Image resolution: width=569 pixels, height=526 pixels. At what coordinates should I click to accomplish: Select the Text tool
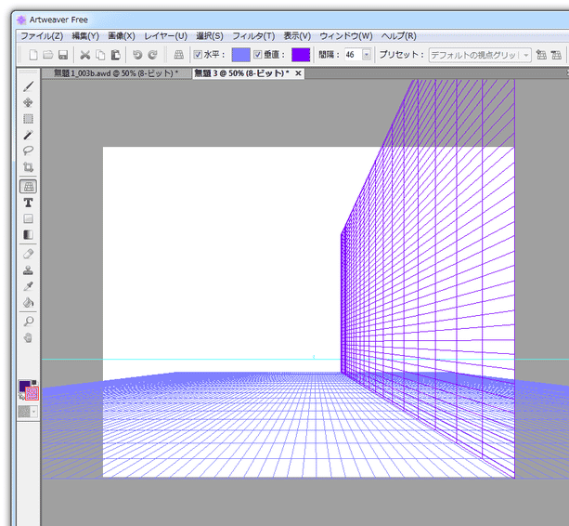click(x=28, y=203)
